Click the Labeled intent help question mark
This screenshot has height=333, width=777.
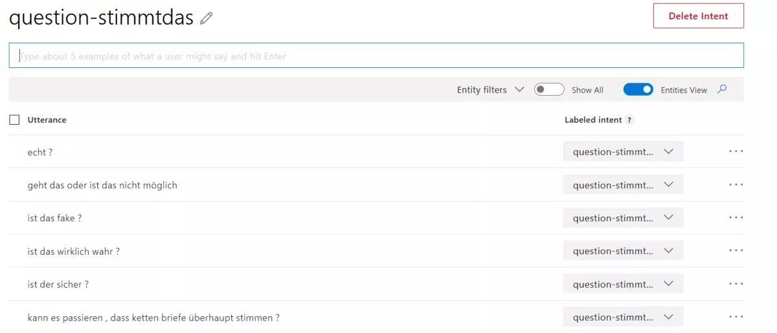point(629,120)
